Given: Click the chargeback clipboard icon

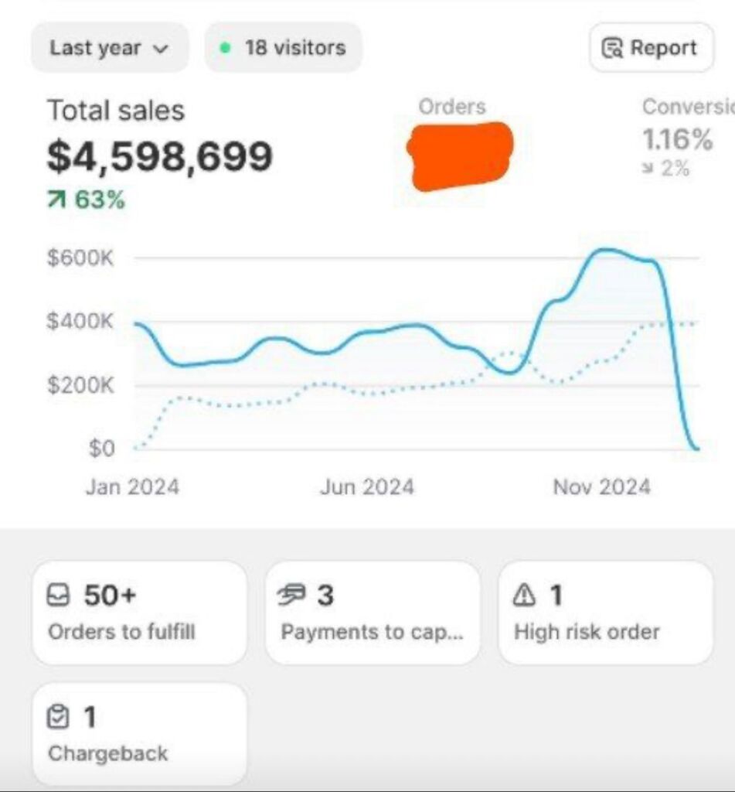Looking at the screenshot, I should pyautogui.click(x=59, y=718).
